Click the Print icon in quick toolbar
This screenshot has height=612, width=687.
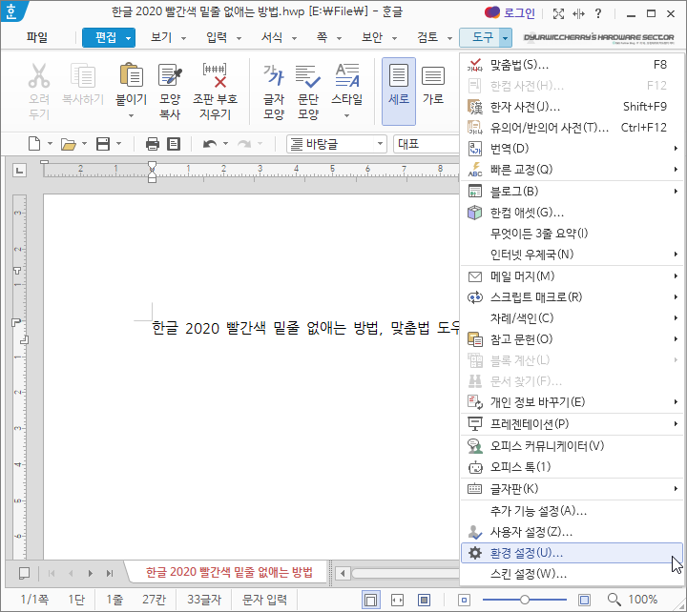(152, 144)
